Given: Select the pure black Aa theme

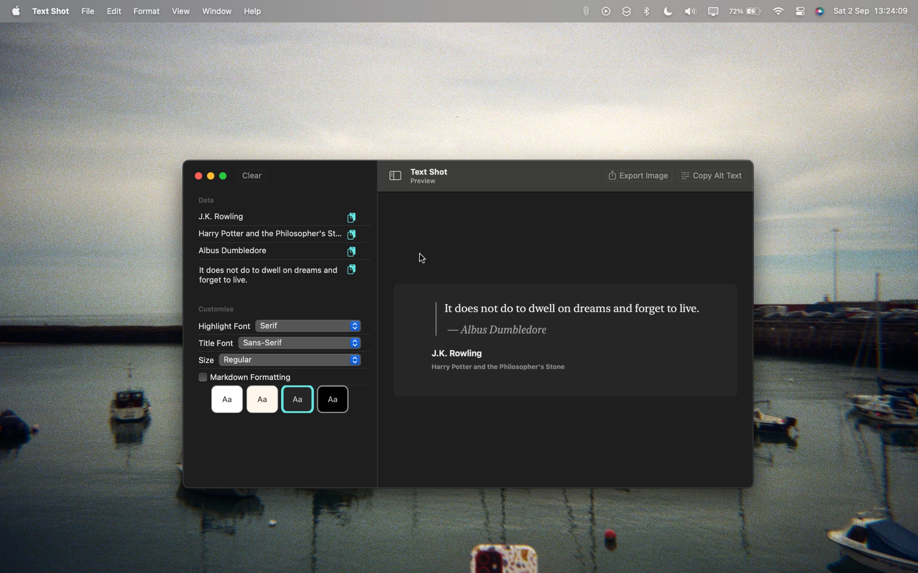Looking at the screenshot, I should click(x=332, y=399).
